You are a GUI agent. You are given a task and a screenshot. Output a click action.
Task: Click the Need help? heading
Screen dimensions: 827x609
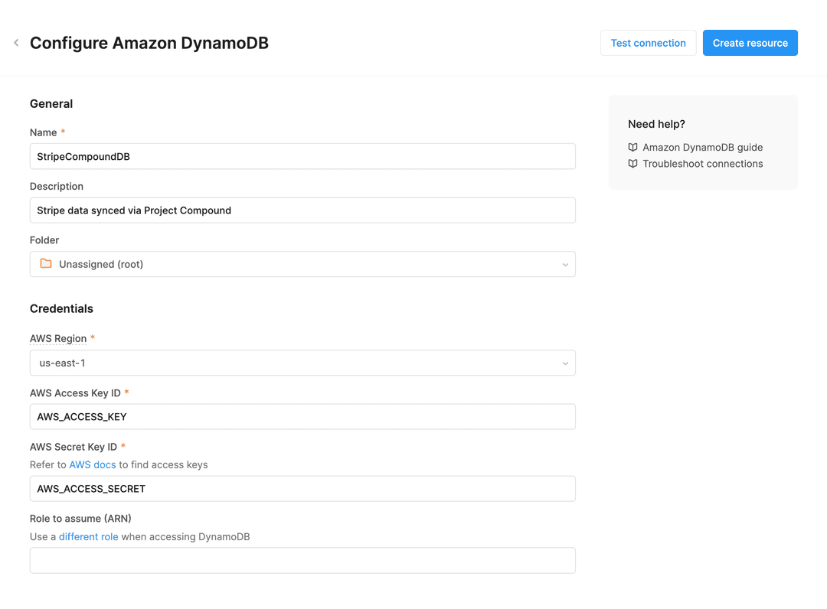(656, 124)
